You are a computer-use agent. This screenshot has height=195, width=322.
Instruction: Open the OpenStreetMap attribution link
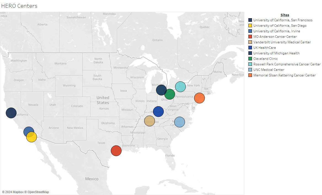pyautogui.click(x=37, y=192)
